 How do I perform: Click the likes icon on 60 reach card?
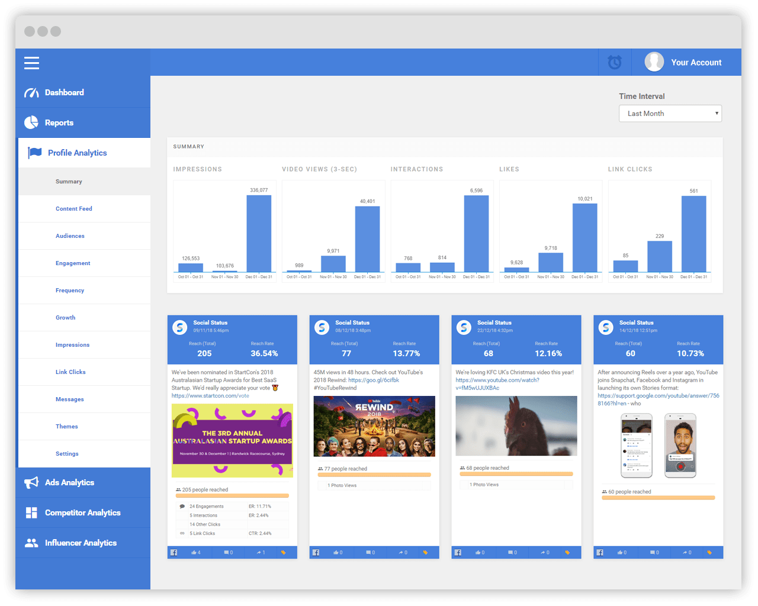(x=620, y=552)
